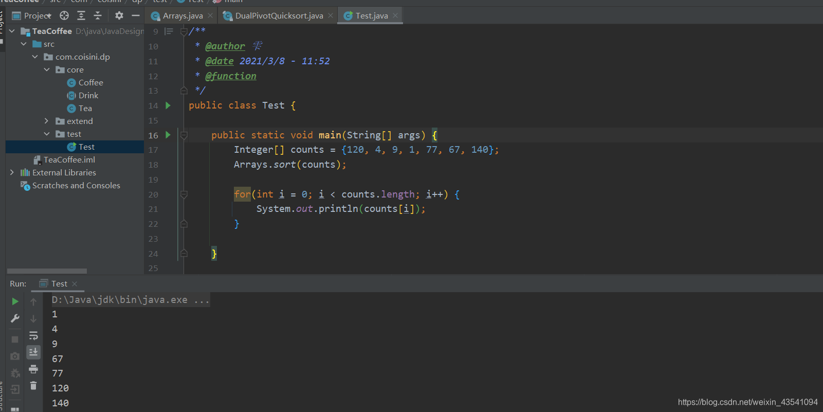Viewport: 823px width, 412px height.
Task: Toggle rendered doc comment icon at line 9
Action: click(x=169, y=31)
